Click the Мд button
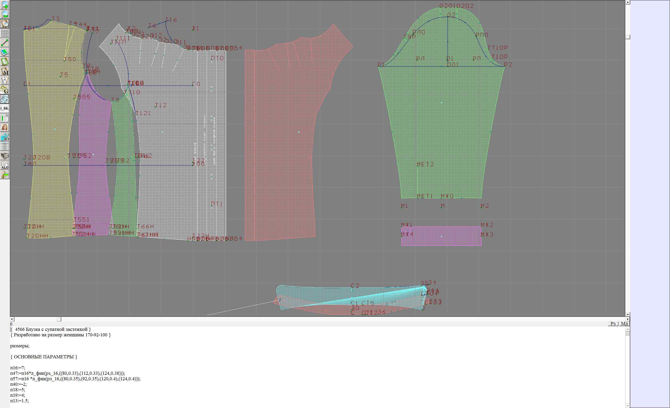 coord(624,324)
